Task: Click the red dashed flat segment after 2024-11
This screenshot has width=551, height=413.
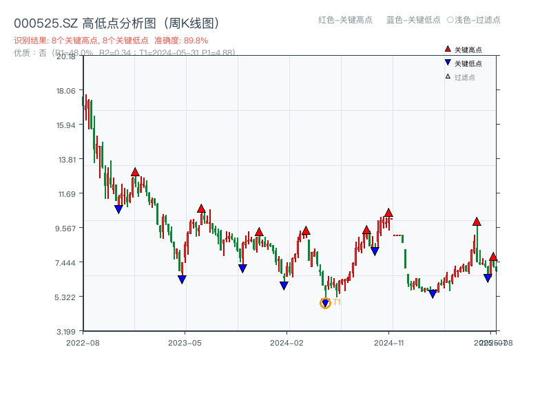Action: (x=397, y=235)
